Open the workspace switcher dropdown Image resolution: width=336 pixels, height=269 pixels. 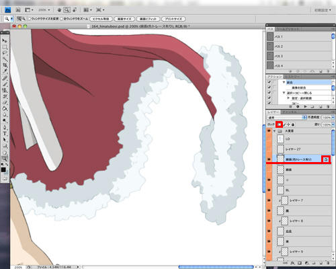(323, 10)
